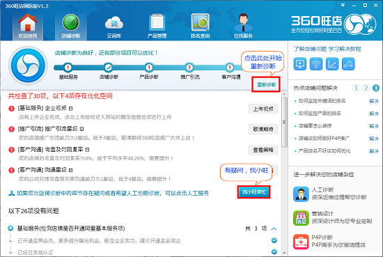Click the scrollbar up arrow
Viewport: 383px width, 257px height.
(x=284, y=94)
